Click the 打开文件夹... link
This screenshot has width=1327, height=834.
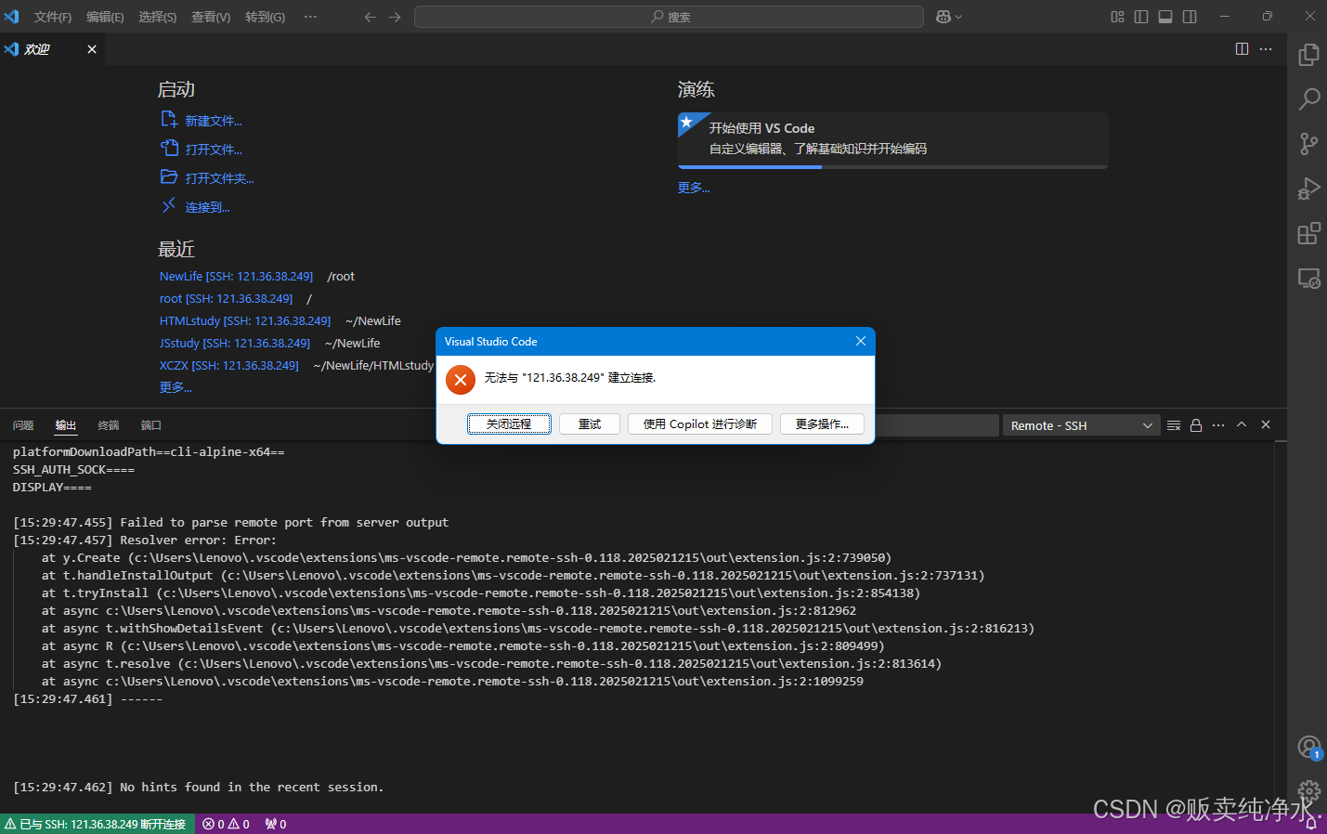219,178
